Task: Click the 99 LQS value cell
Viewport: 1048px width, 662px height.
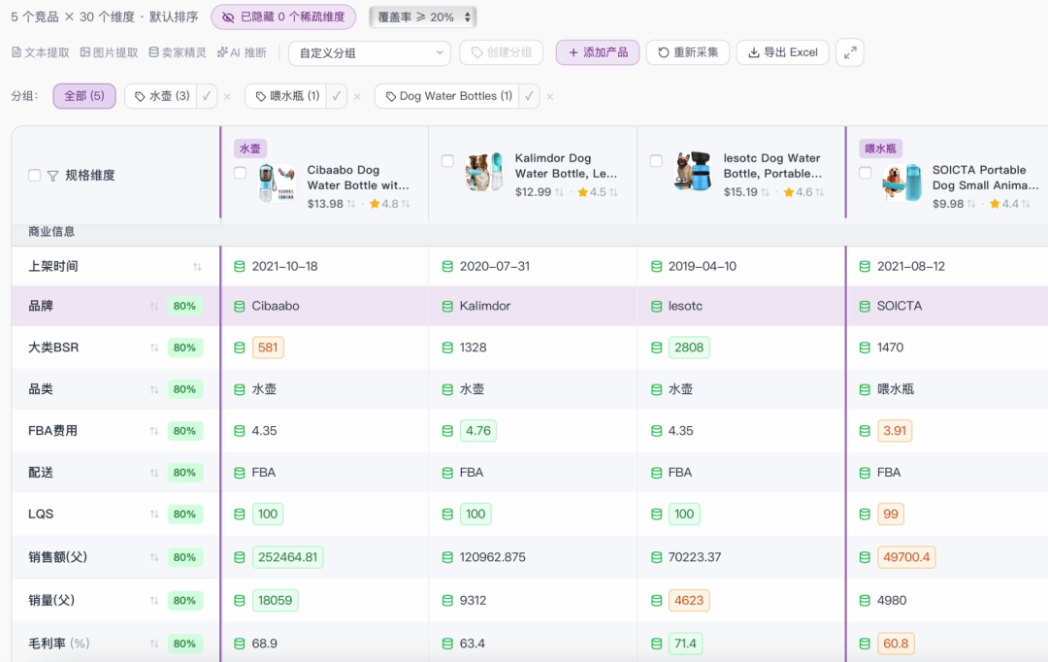Action: (891, 514)
